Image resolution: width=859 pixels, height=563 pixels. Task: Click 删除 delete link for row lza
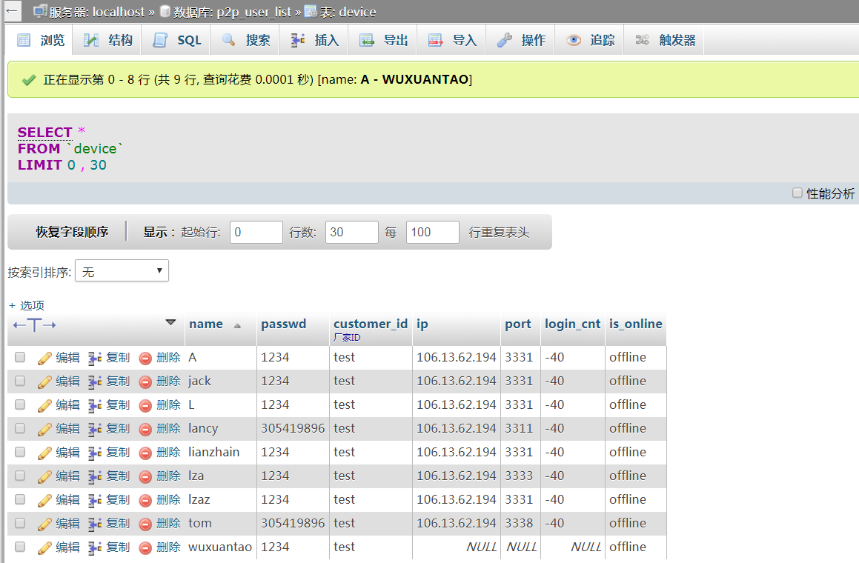coord(168,476)
